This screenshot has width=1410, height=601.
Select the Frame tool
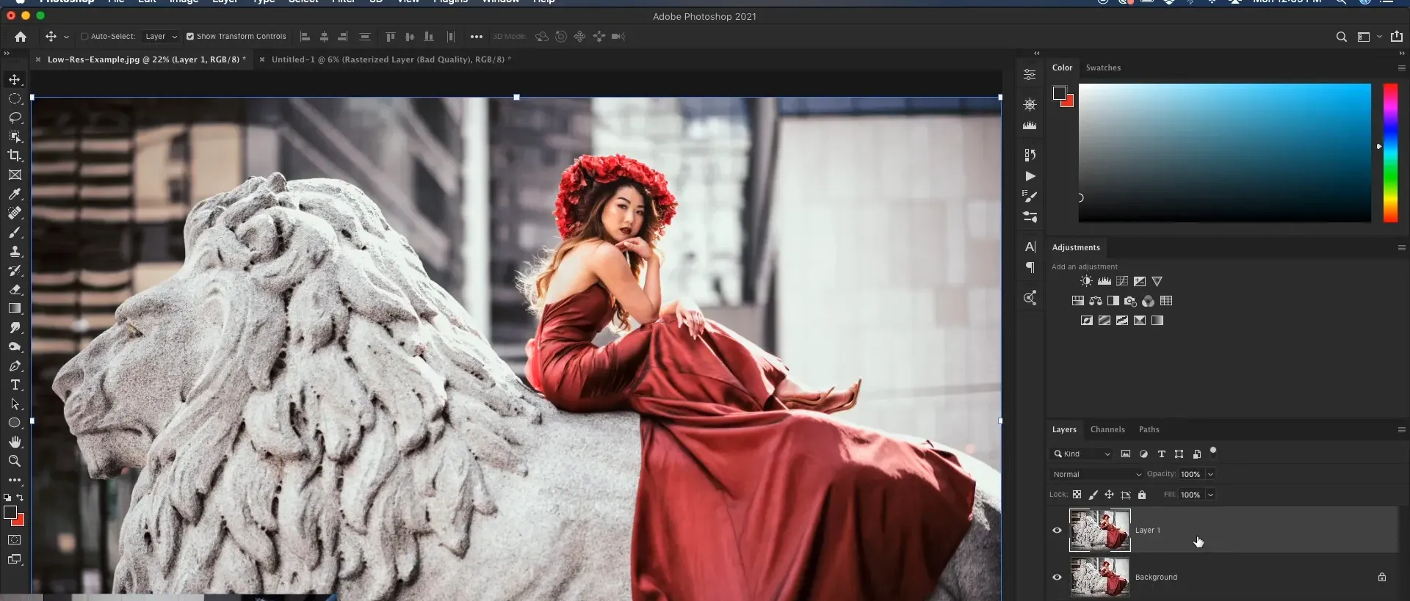(15, 175)
